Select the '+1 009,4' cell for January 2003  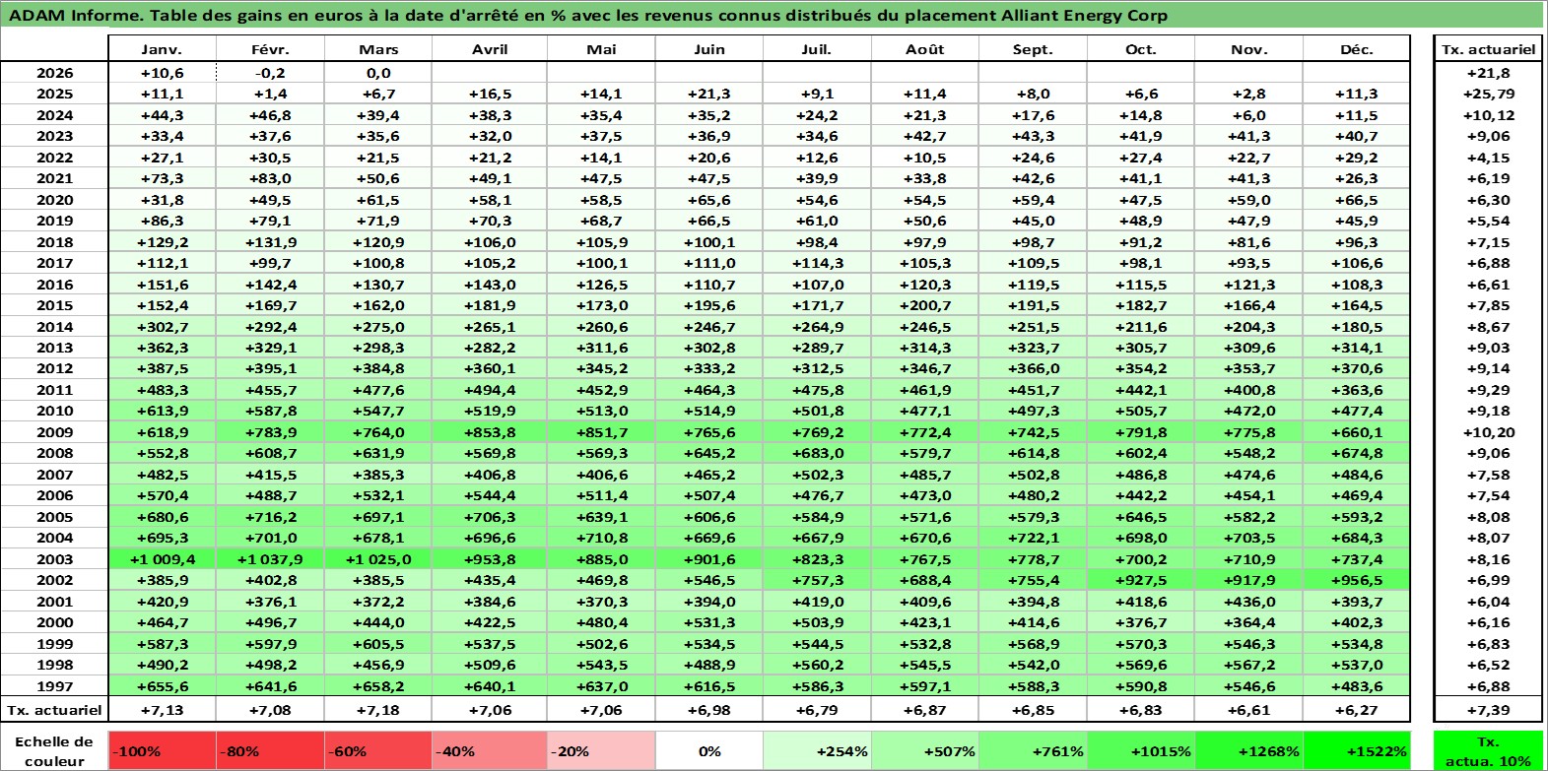[162, 558]
